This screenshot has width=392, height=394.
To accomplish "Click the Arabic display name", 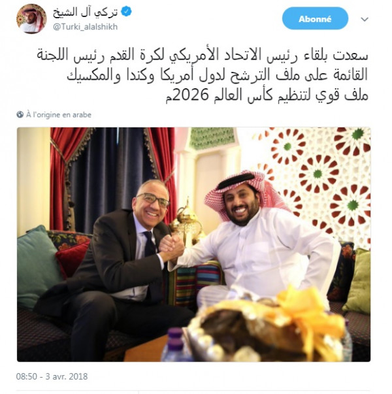I will coord(85,12).
